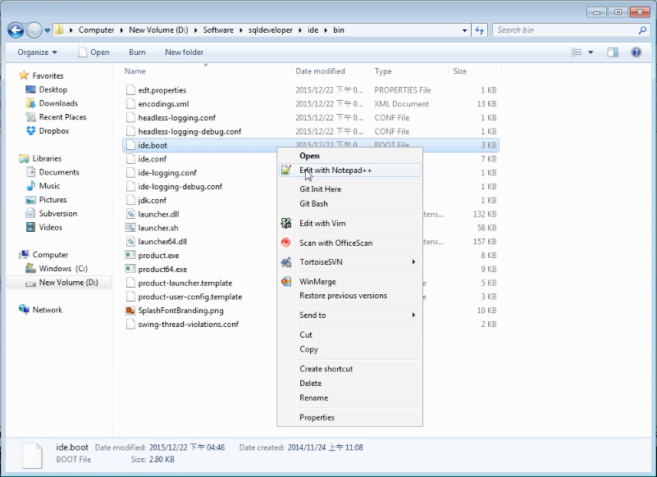Toggle the preview pane icon
The width and height of the screenshot is (657, 477).
(613, 52)
